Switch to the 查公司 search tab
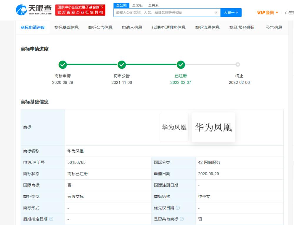 coord(121,5)
